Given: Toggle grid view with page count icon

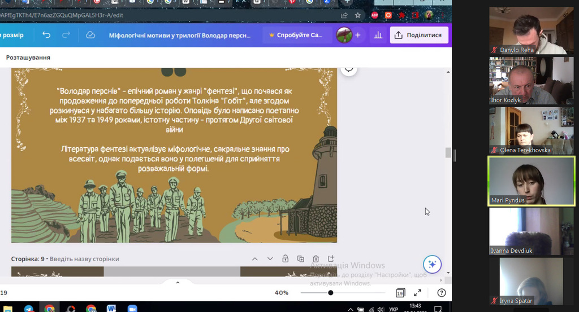Looking at the screenshot, I should point(400,293).
